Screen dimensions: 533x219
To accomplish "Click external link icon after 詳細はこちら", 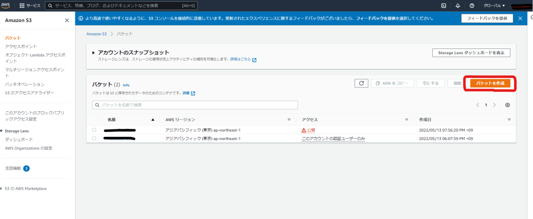I will [x=255, y=59].
